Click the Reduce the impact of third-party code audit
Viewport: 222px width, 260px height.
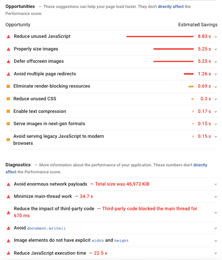point(54,209)
